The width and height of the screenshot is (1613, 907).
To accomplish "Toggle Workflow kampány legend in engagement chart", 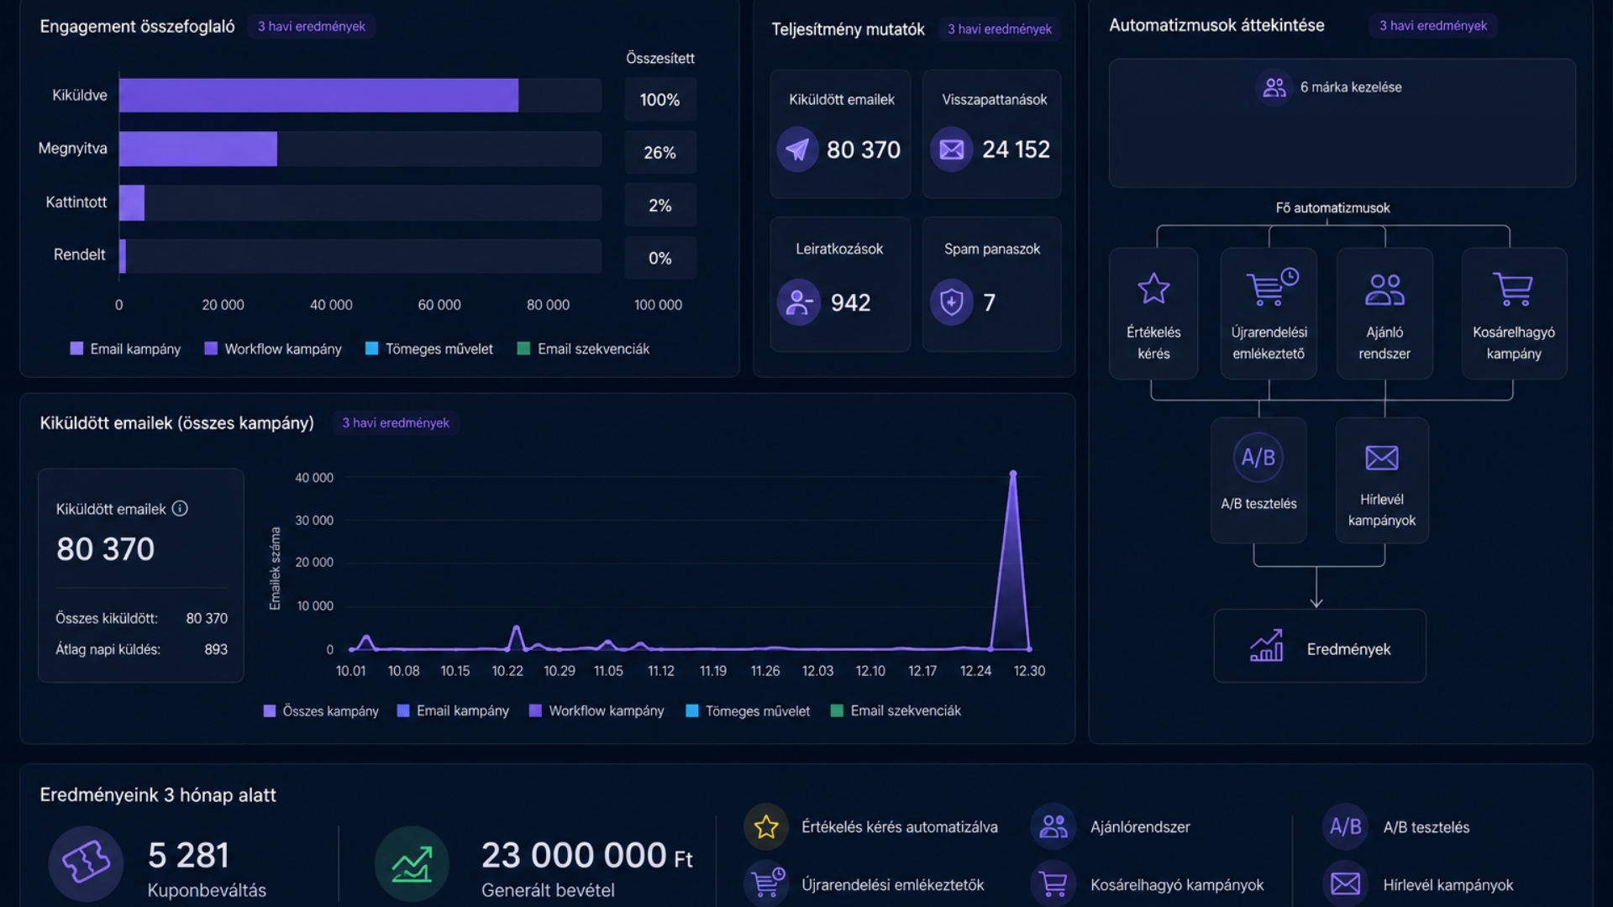I will pos(273,349).
